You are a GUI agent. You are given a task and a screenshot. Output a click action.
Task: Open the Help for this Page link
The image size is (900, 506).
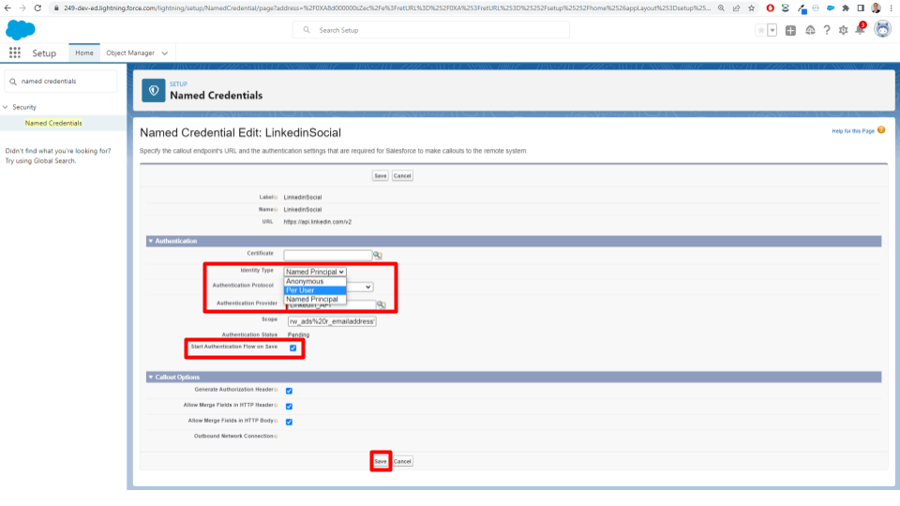point(853,131)
